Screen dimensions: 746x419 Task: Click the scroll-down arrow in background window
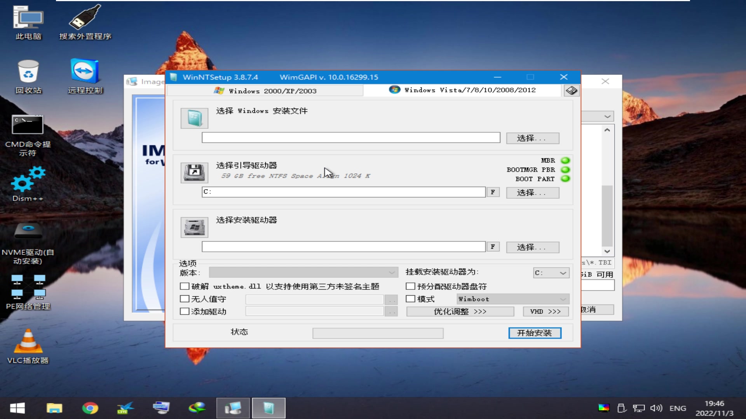coord(607,251)
